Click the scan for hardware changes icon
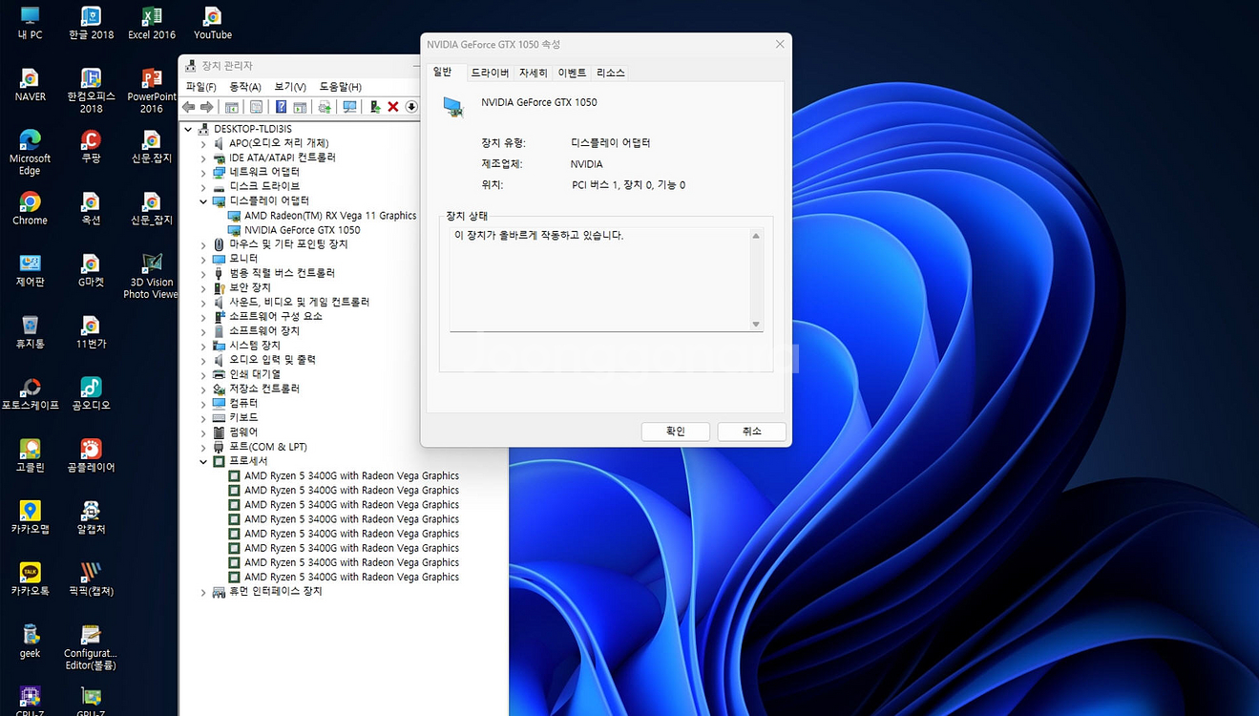Viewport: 1259px width, 716px height. 349,107
